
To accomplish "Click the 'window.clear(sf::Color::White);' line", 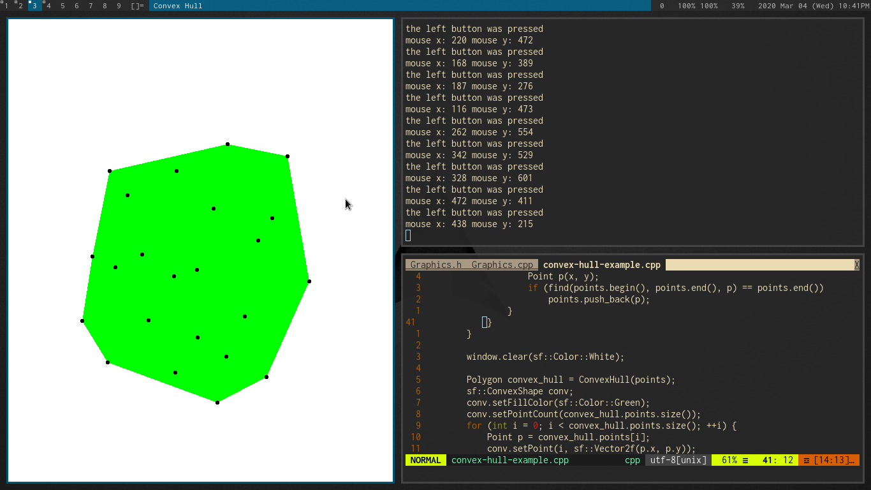I will point(546,357).
